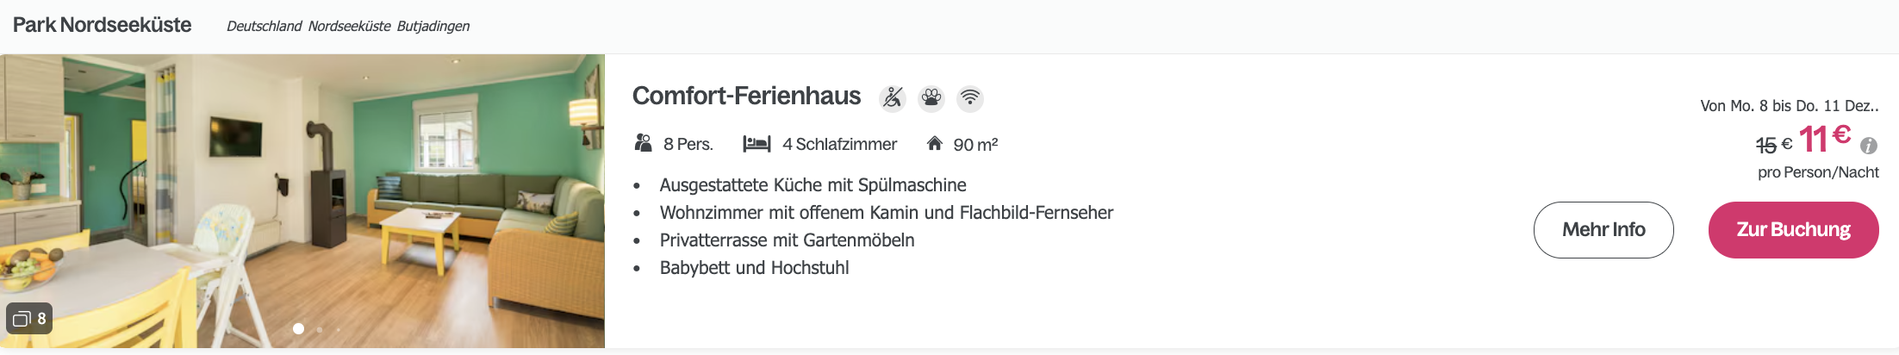The height and width of the screenshot is (355, 1899).
Task: Open the photo gallery counter showing 8
Action: click(29, 319)
